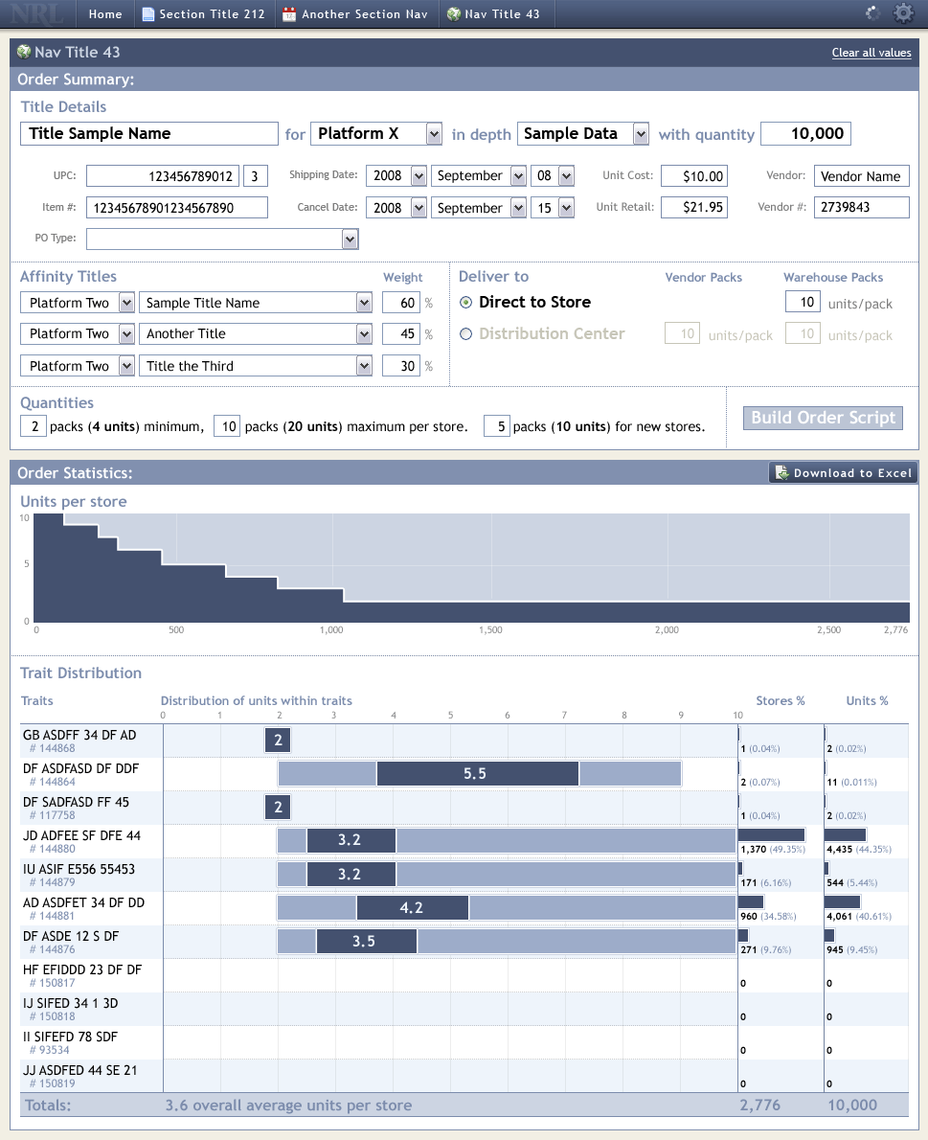Screen dimensions: 928x1140
Task: Open Another Section Nav item
Action: tap(357, 13)
